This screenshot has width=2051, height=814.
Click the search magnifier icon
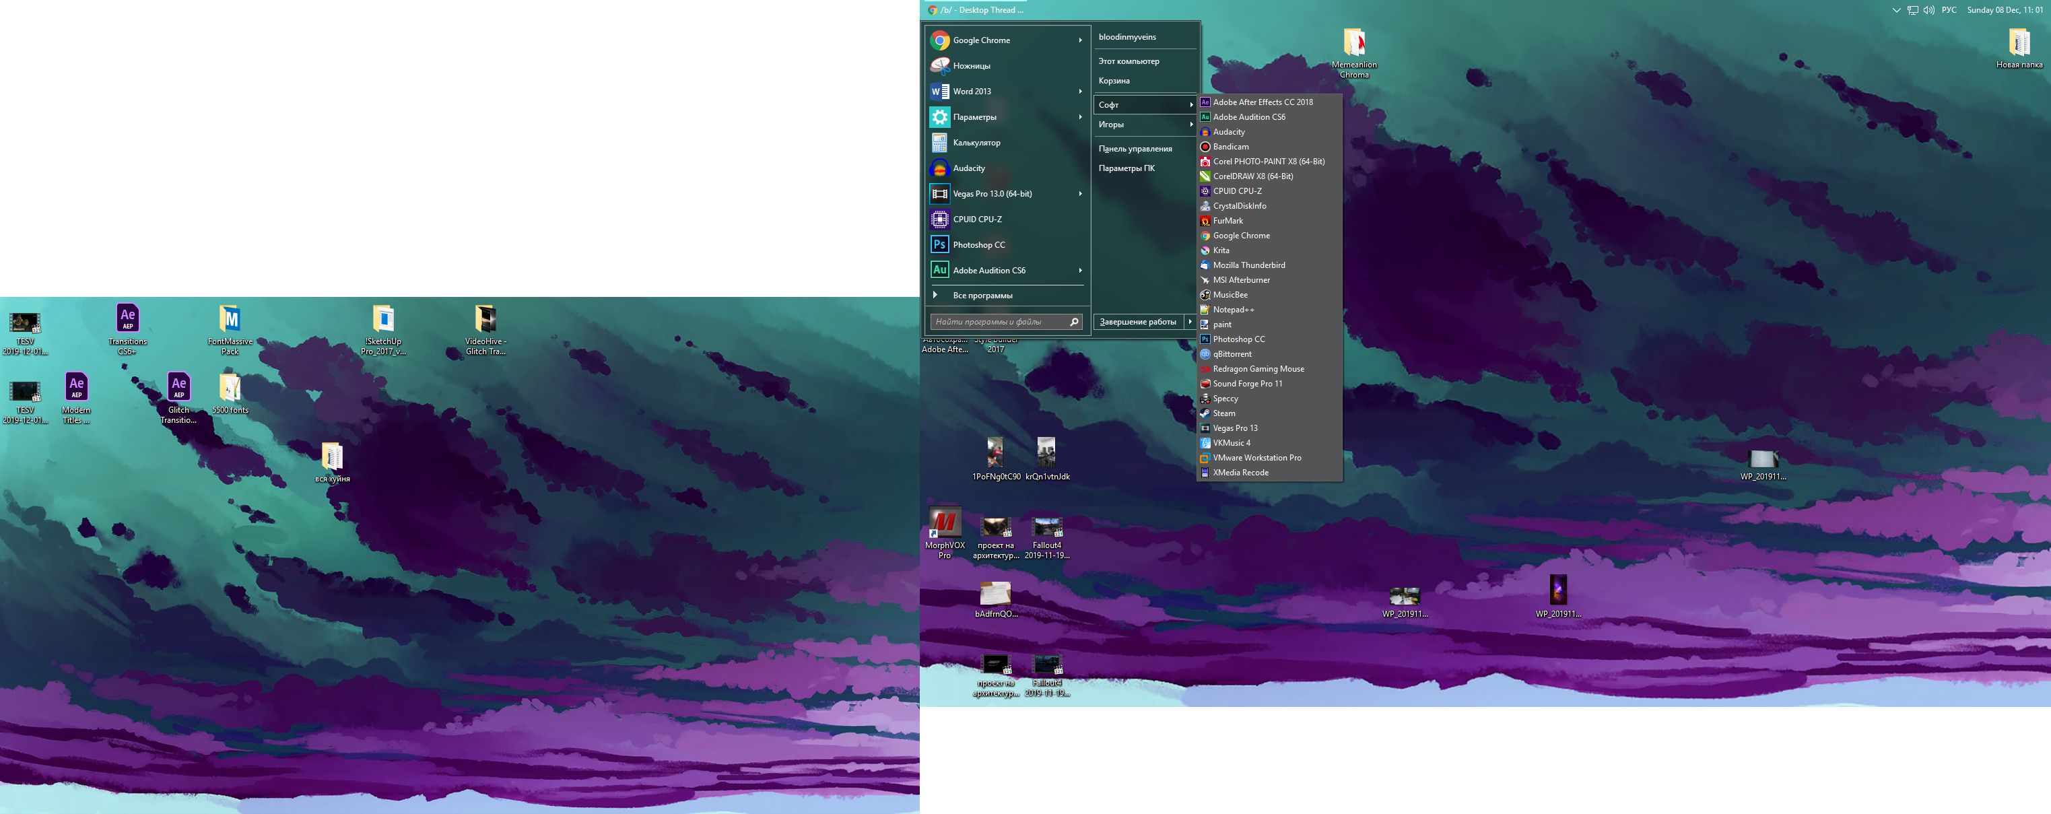[1074, 322]
